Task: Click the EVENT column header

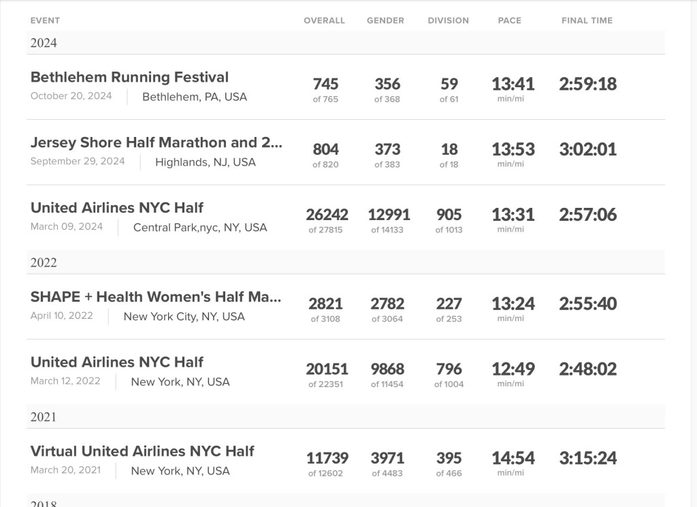Action: point(45,21)
